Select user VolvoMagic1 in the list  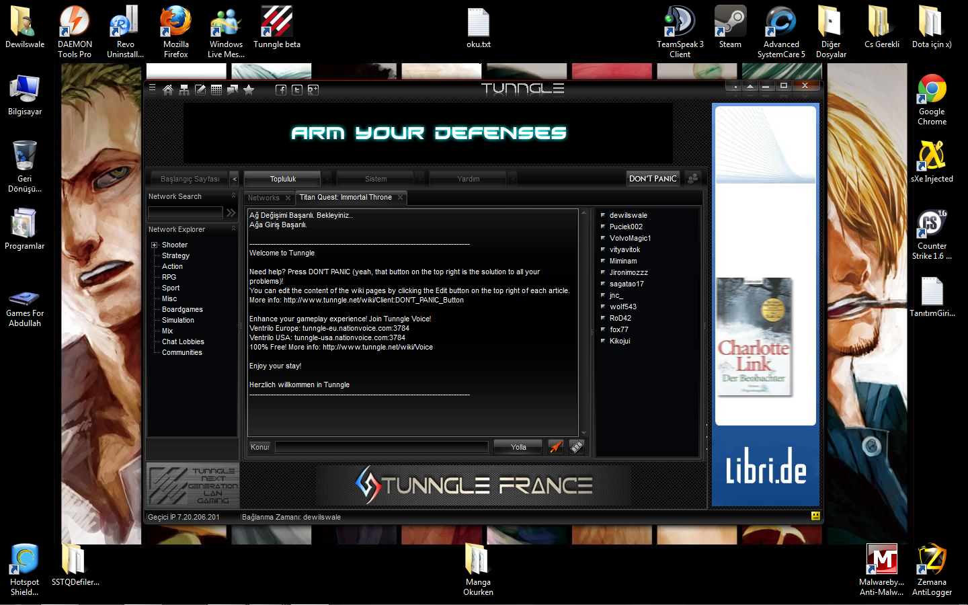pos(630,238)
